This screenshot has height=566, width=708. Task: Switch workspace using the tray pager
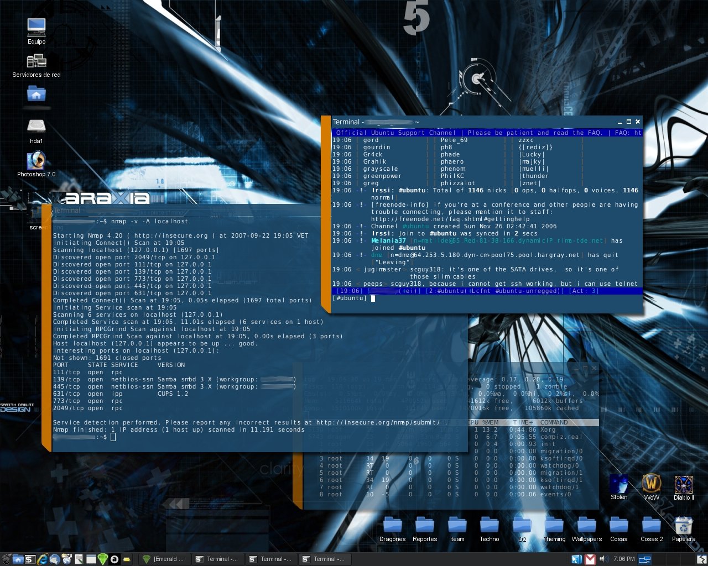pos(643,559)
